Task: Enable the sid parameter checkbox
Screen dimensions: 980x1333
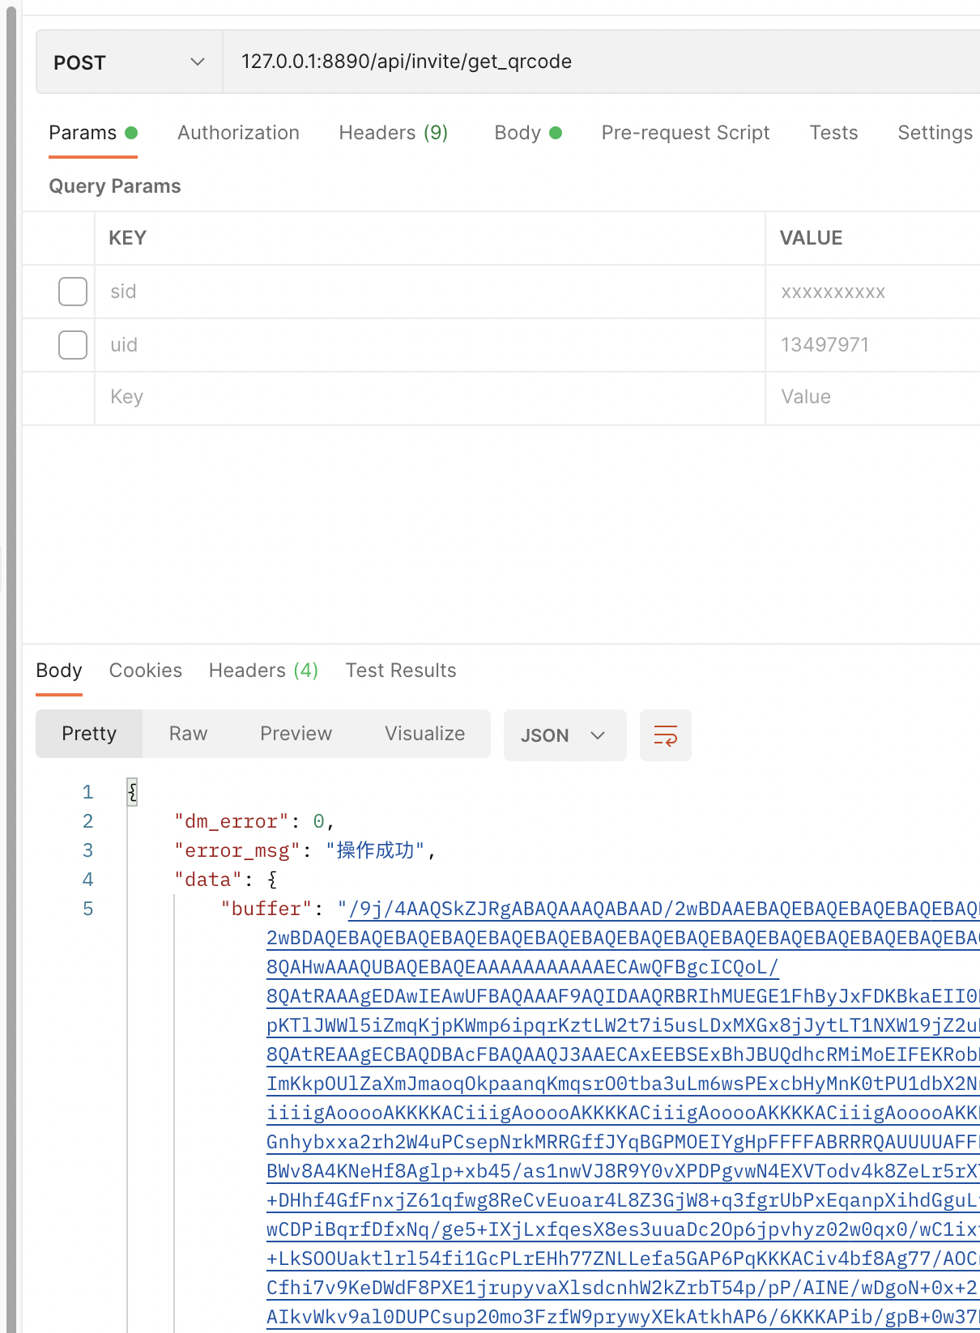Action: [73, 292]
